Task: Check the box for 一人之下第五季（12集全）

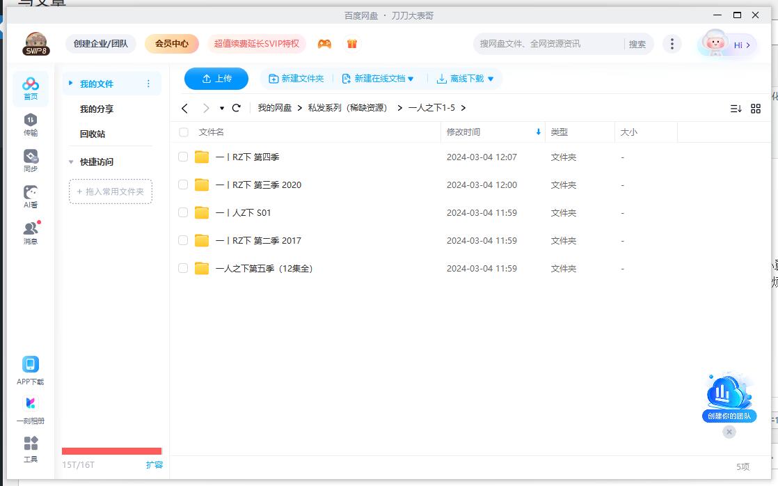Action: tap(184, 268)
